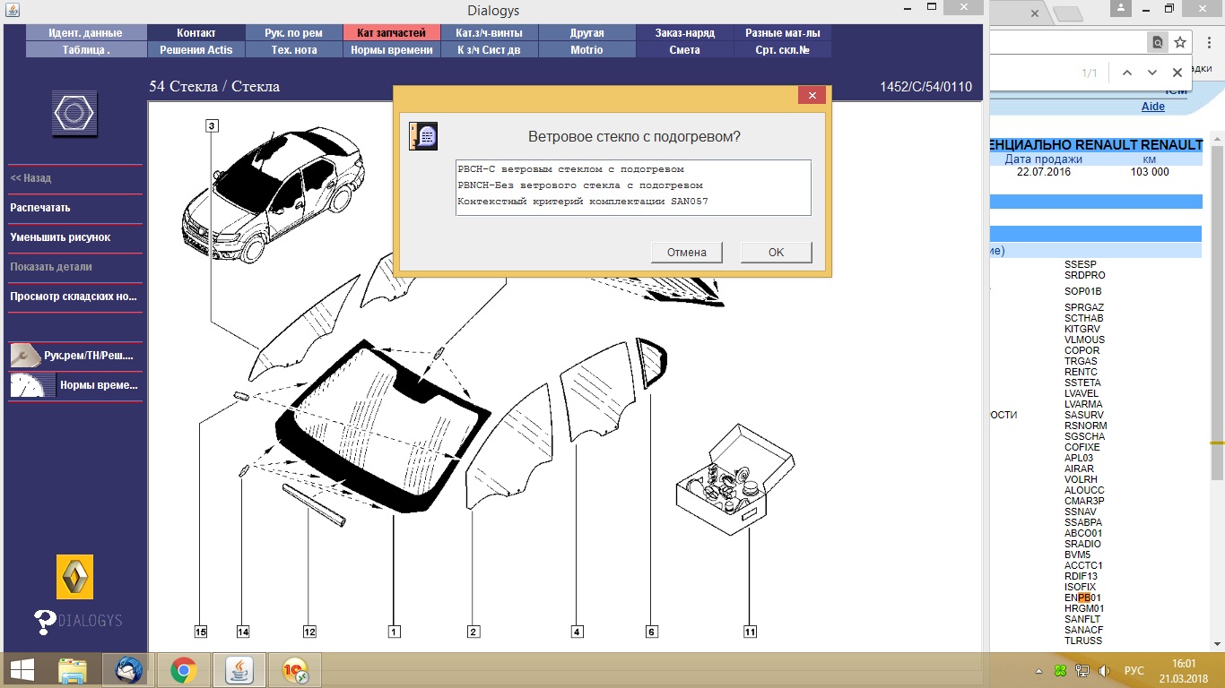Click the green tray icon in the system tray
Viewport: 1225px width, 688px height.
coord(1061,670)
